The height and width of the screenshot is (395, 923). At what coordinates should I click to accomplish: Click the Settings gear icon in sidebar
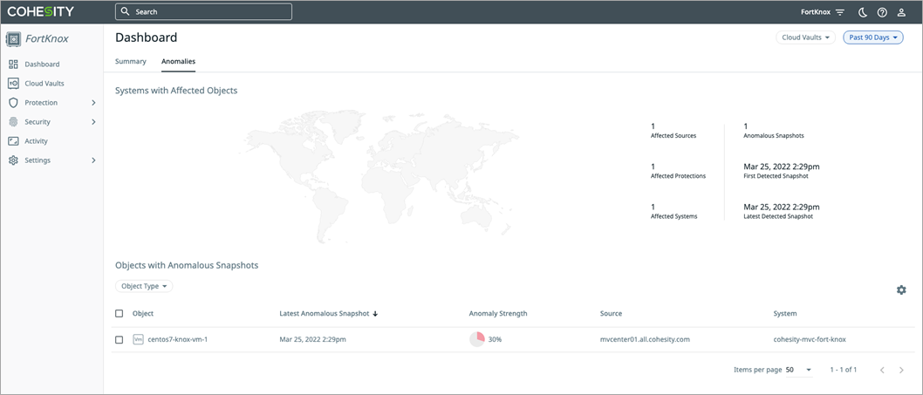pos(14,160)
